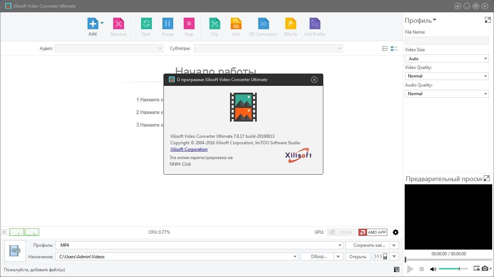
Task: Open the Профиль panel header menu
Action: pyautogui.click(x=421, y=21)
